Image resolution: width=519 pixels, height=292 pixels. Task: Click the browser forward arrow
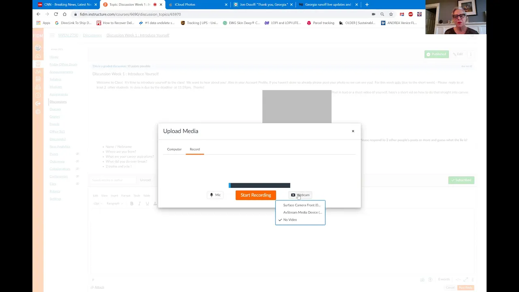pyautogui.click(x=47, y=14)
